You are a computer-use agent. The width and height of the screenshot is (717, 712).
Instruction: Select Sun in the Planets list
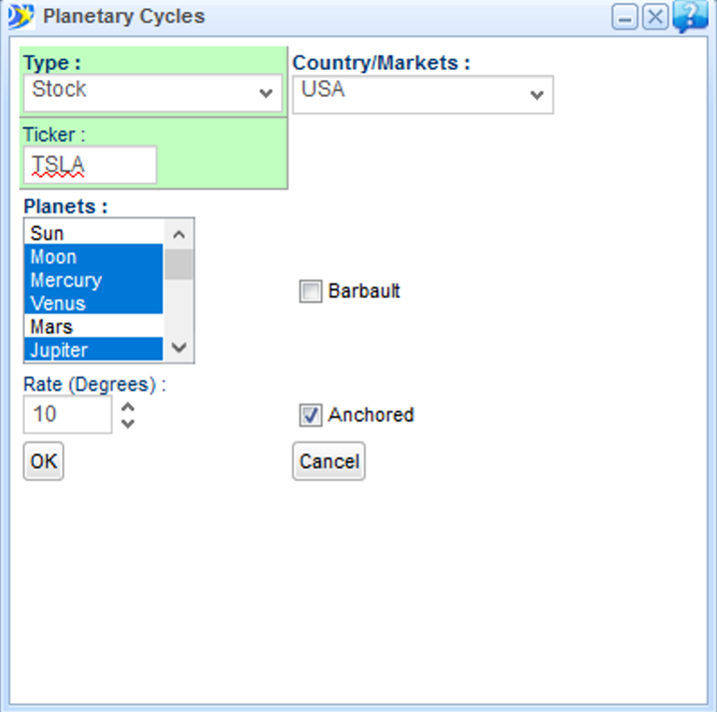pos(93,233)
